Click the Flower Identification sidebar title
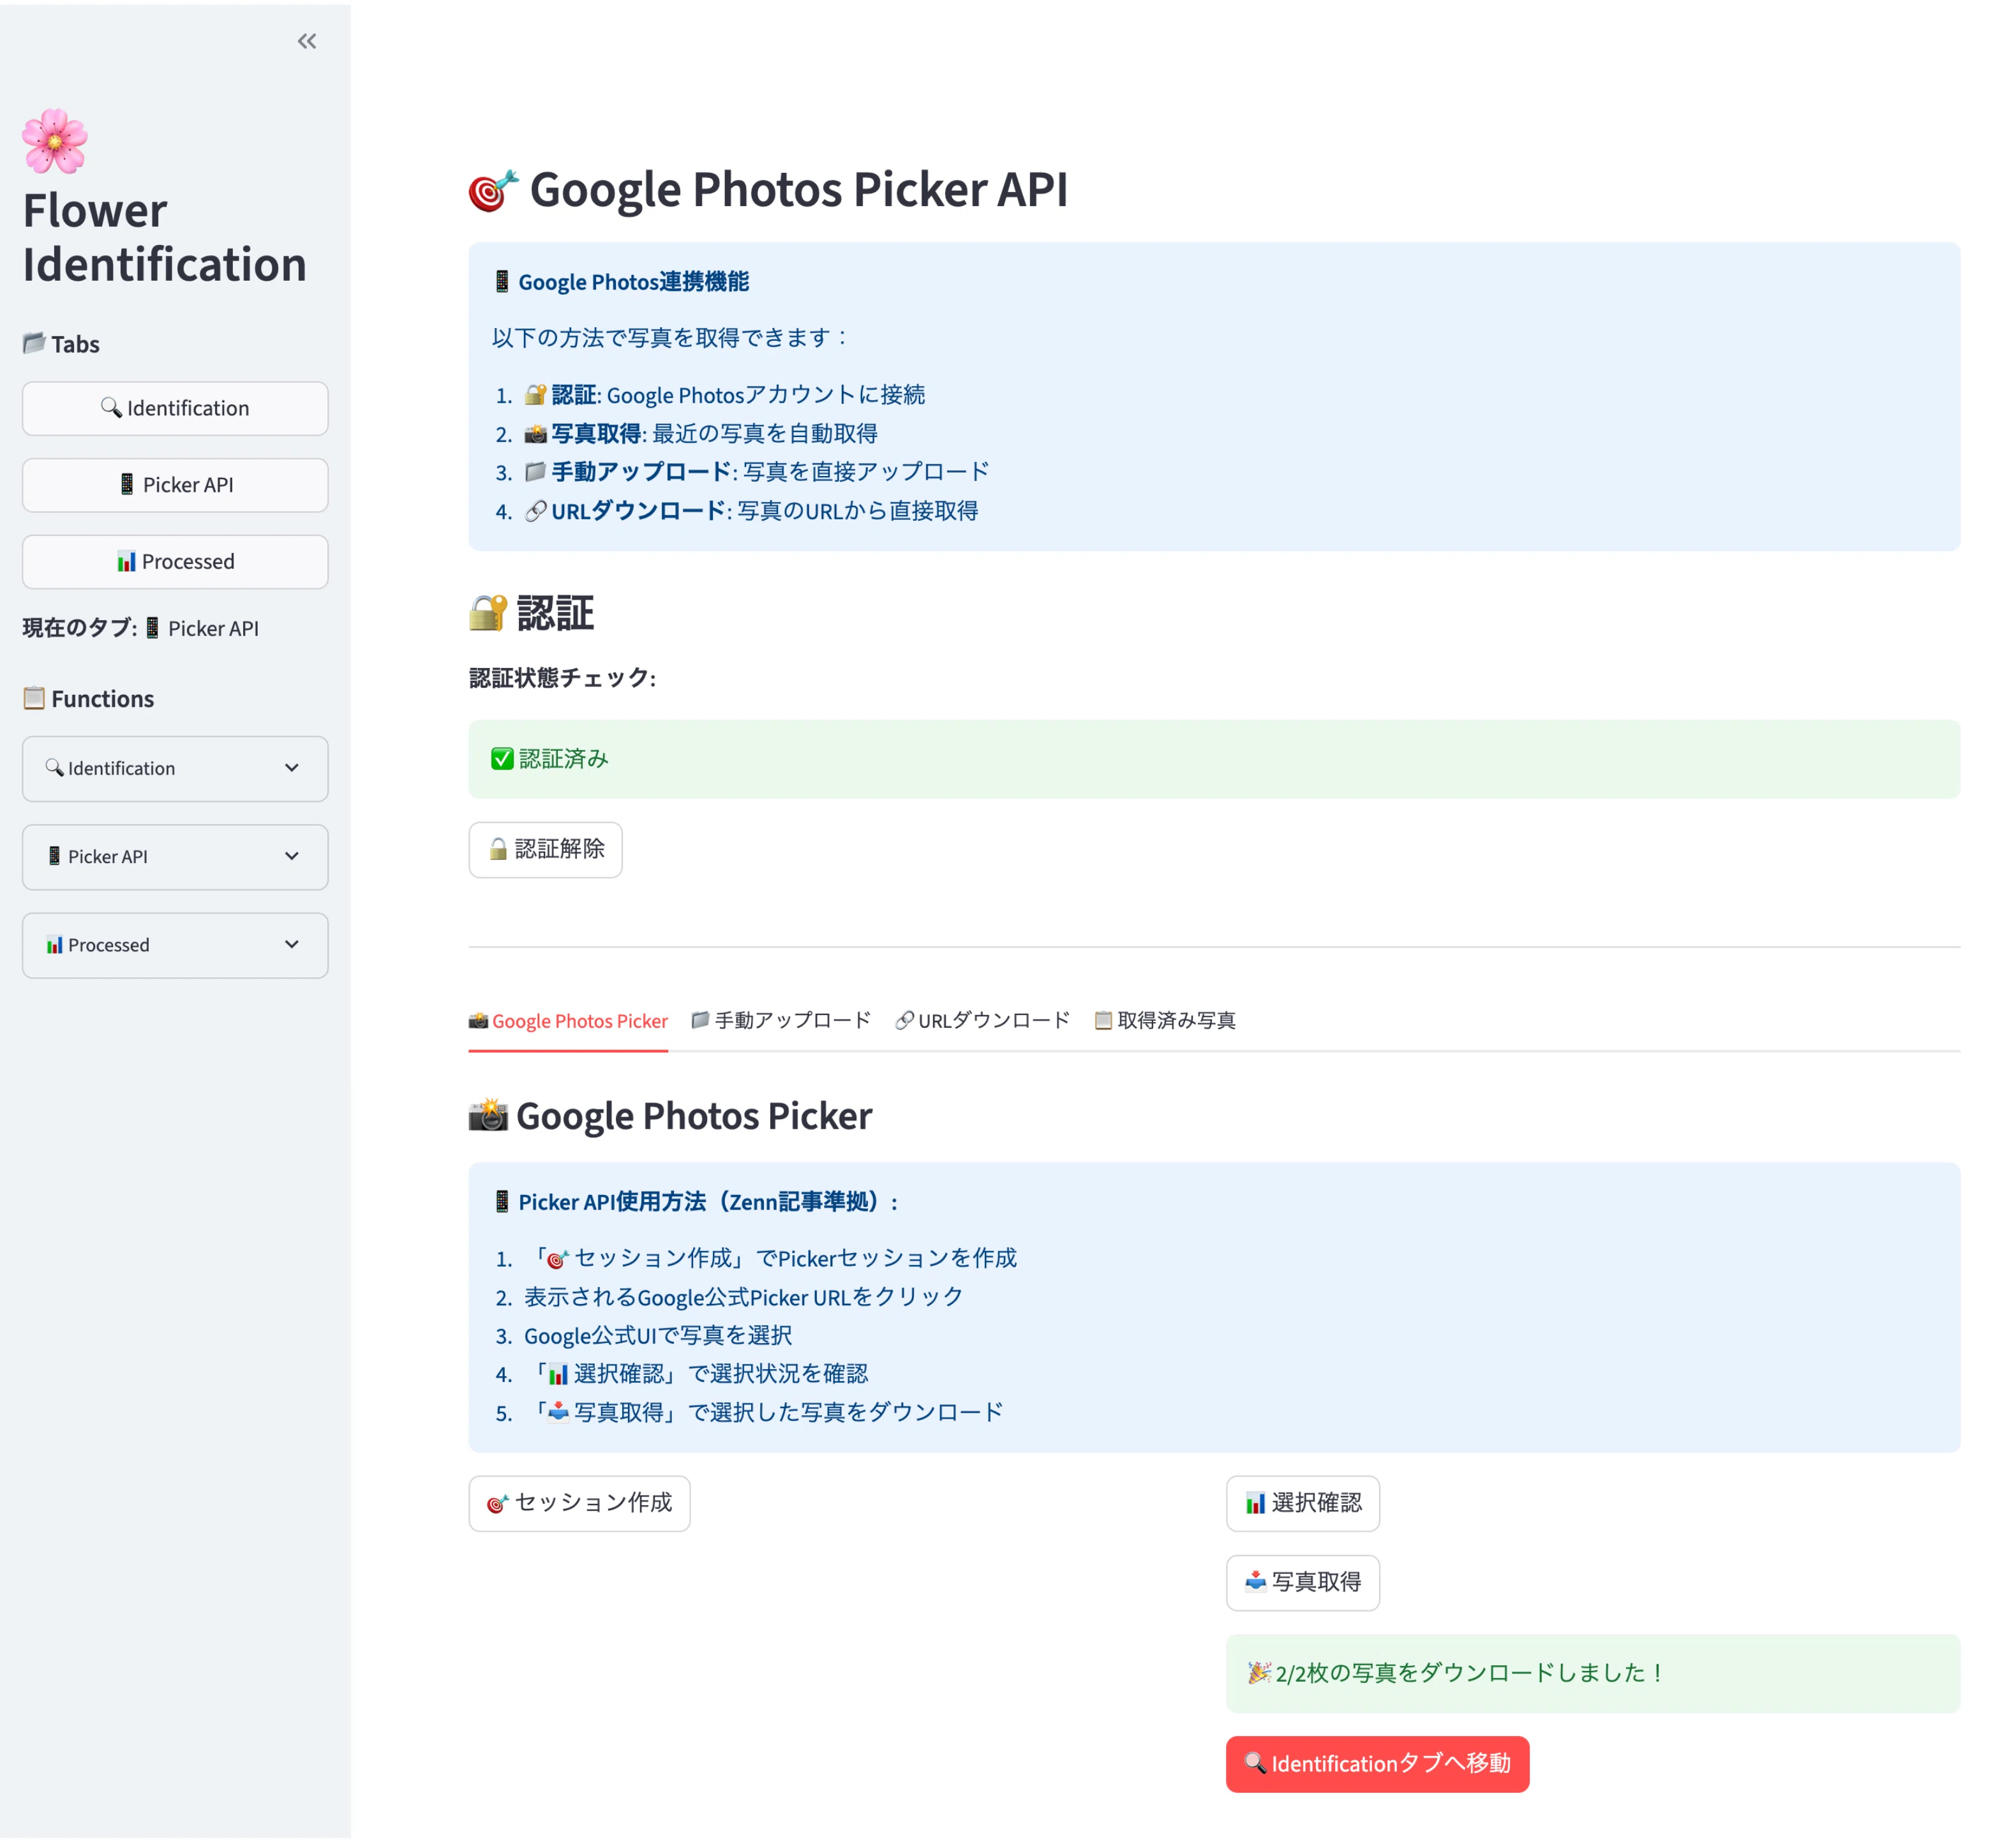Viewport: 2016px width, 1840px height. pyautogui.click(x=165, y=238)
